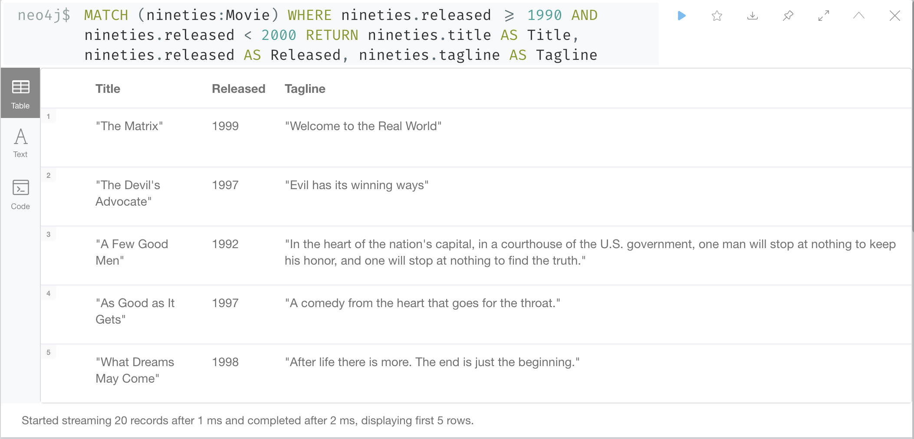Screen dimensions: 914x439
Task: Click the Cypher query editor text
Action: (x=340, y=35)
